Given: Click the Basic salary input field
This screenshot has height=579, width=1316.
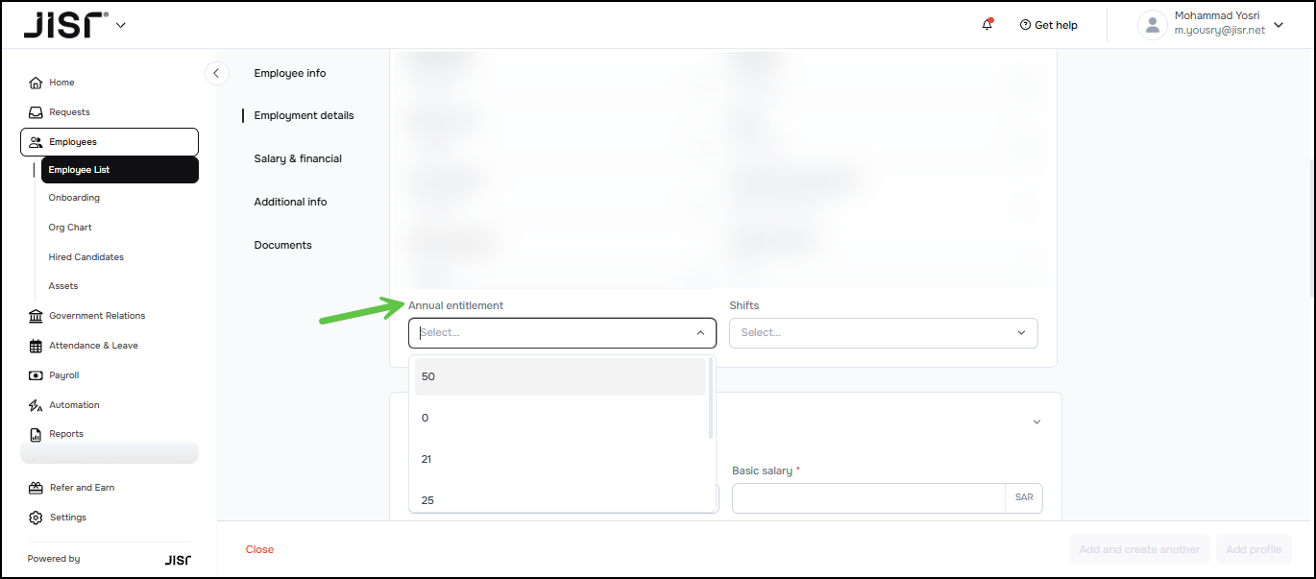Looking at the screenshot, I should pos(867,498).
